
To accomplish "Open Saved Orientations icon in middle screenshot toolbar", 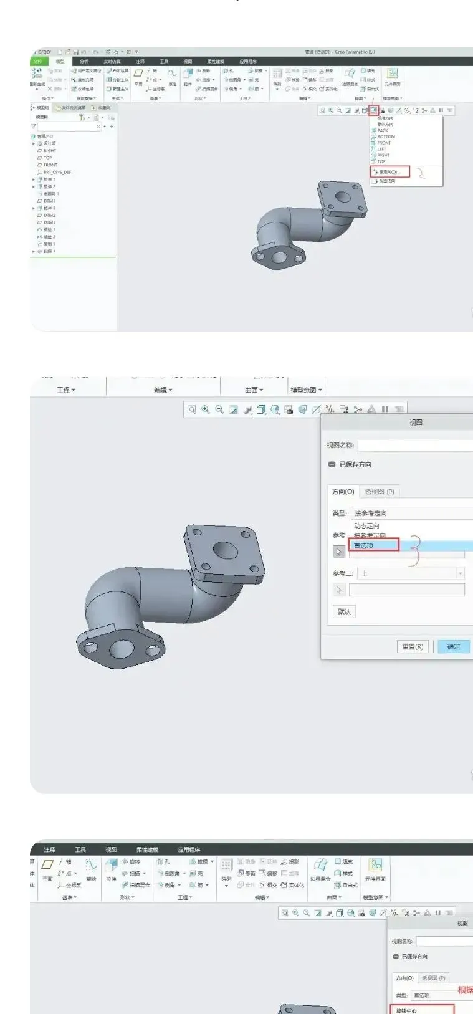I will coord(275,409).
